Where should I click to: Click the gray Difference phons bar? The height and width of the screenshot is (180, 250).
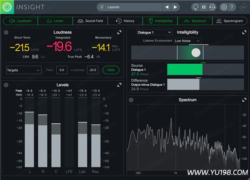click(183, 84)
